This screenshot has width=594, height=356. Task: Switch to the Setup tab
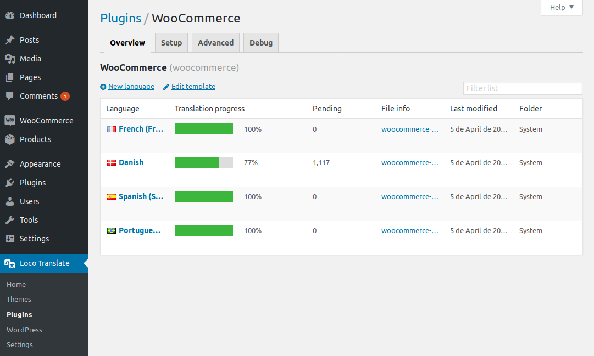click(171, 42)
